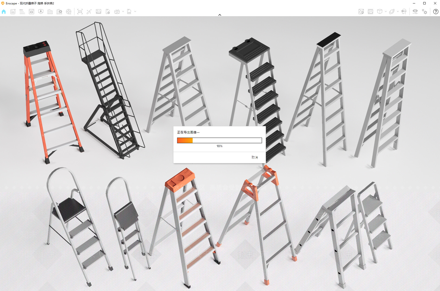Collapse the toolbar with the top chevron
This screenshot has width=440, height=291.
220,15
